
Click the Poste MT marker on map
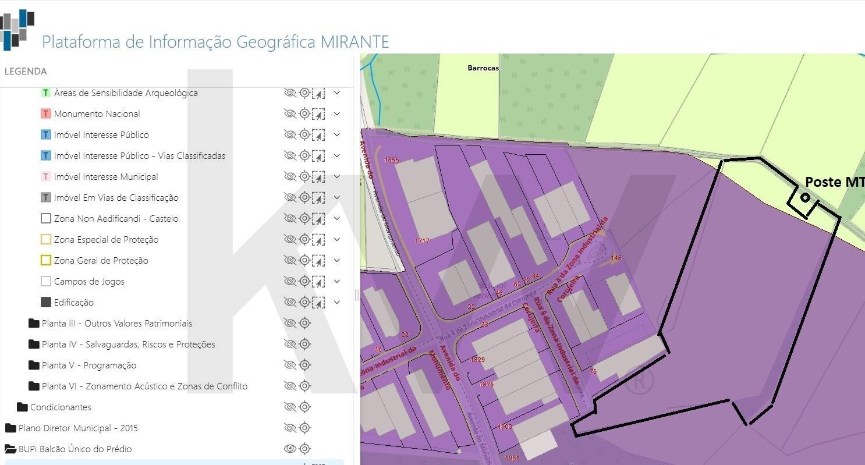tap(805, 197)
